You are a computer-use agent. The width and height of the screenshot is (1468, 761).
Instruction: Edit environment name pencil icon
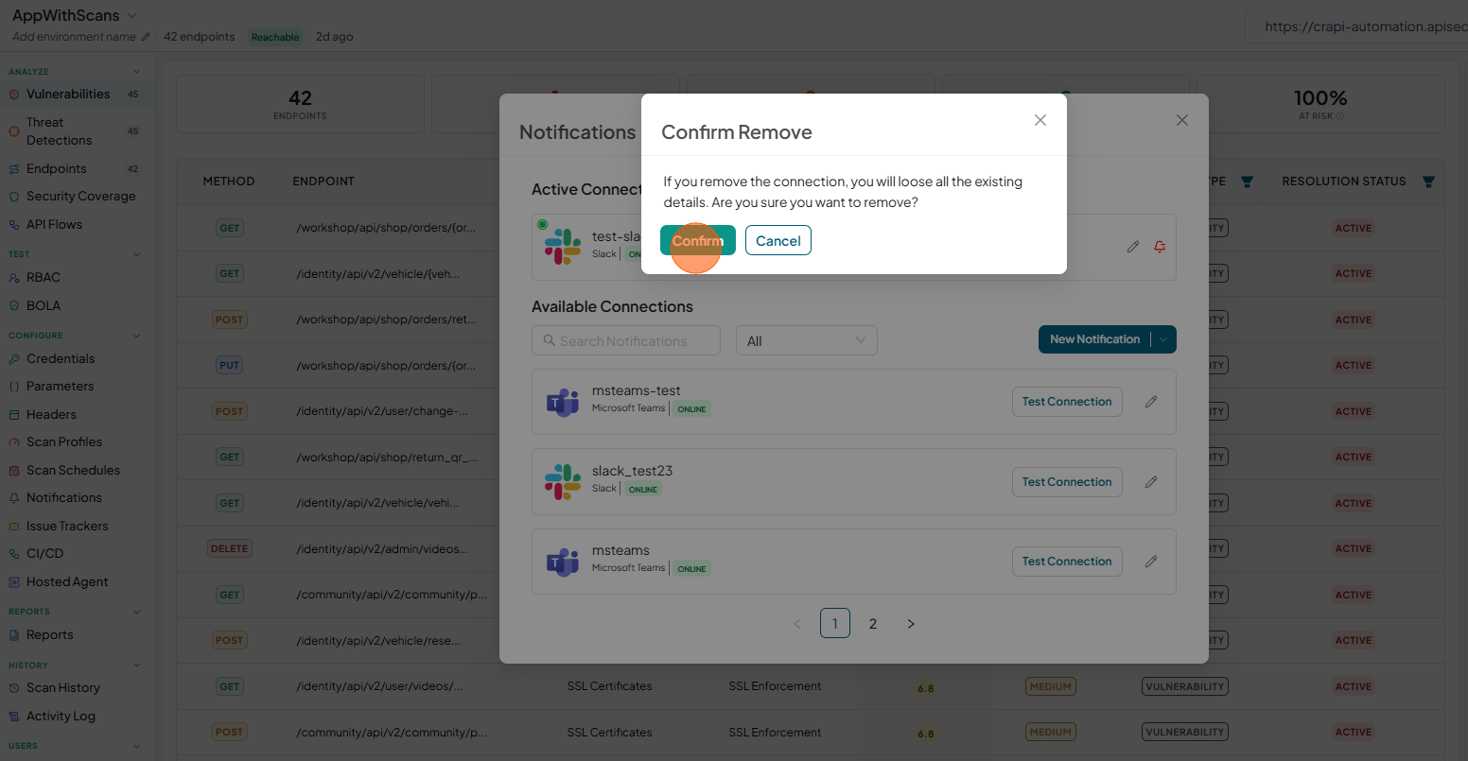tap(146, 37)
